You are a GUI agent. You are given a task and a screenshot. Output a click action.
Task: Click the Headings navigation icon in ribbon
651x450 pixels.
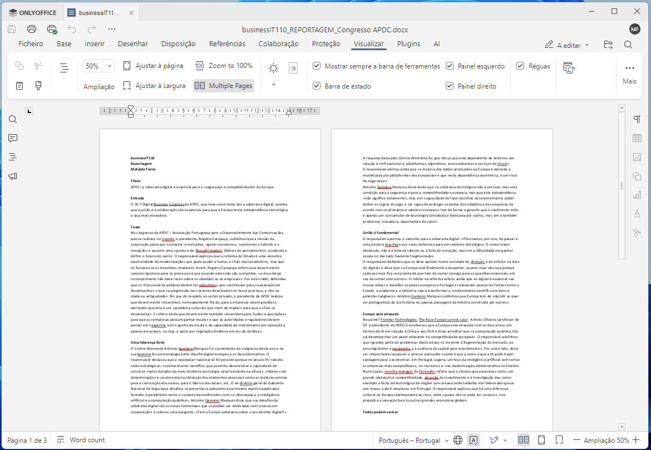tap(65, 68)
